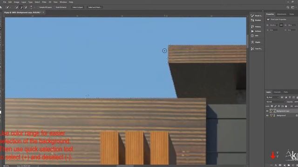This screenshot has width=298, height=167.
Task: Open the workspace switcher icon
Action: pyautogui.click(x=293, y=7)
